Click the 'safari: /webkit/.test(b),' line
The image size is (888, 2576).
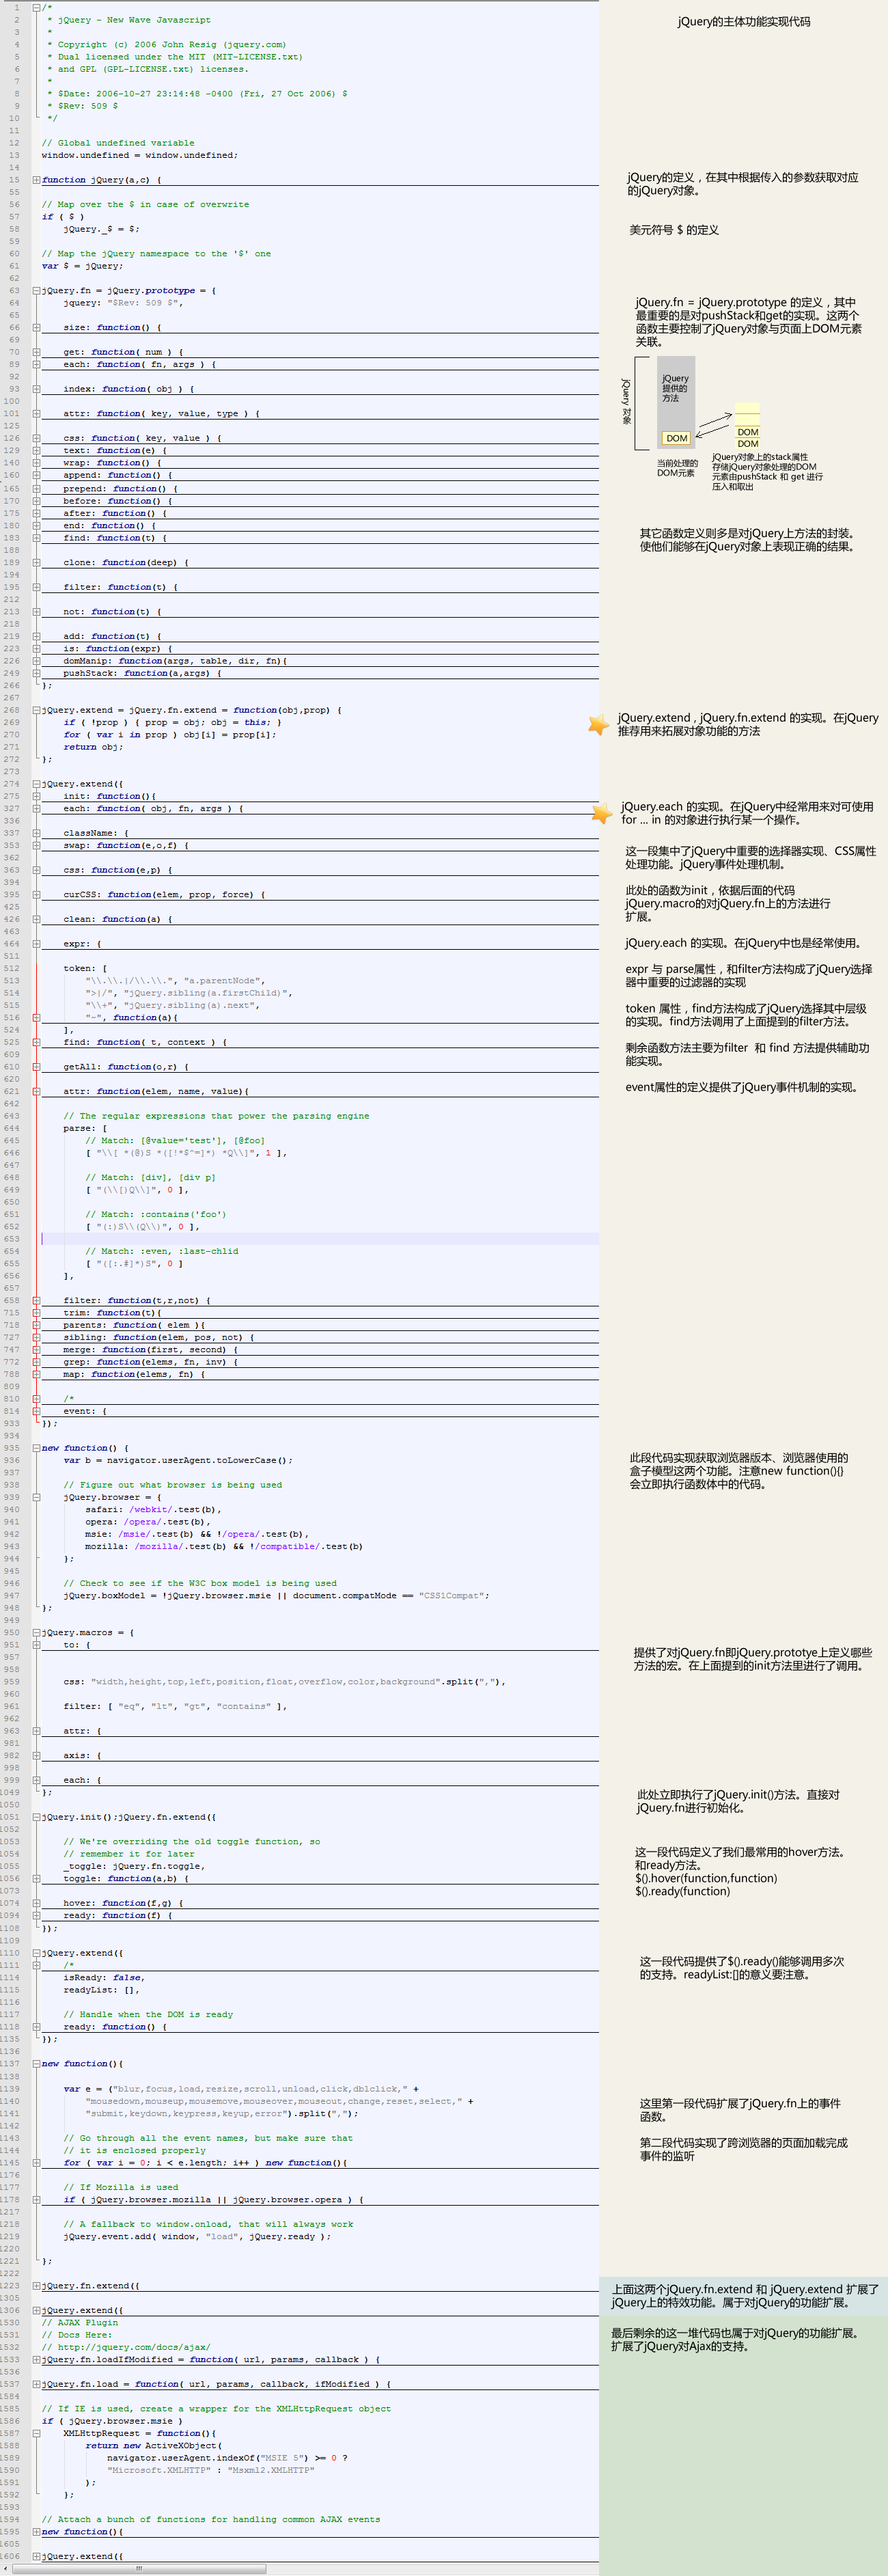[x=153, y=1510]
